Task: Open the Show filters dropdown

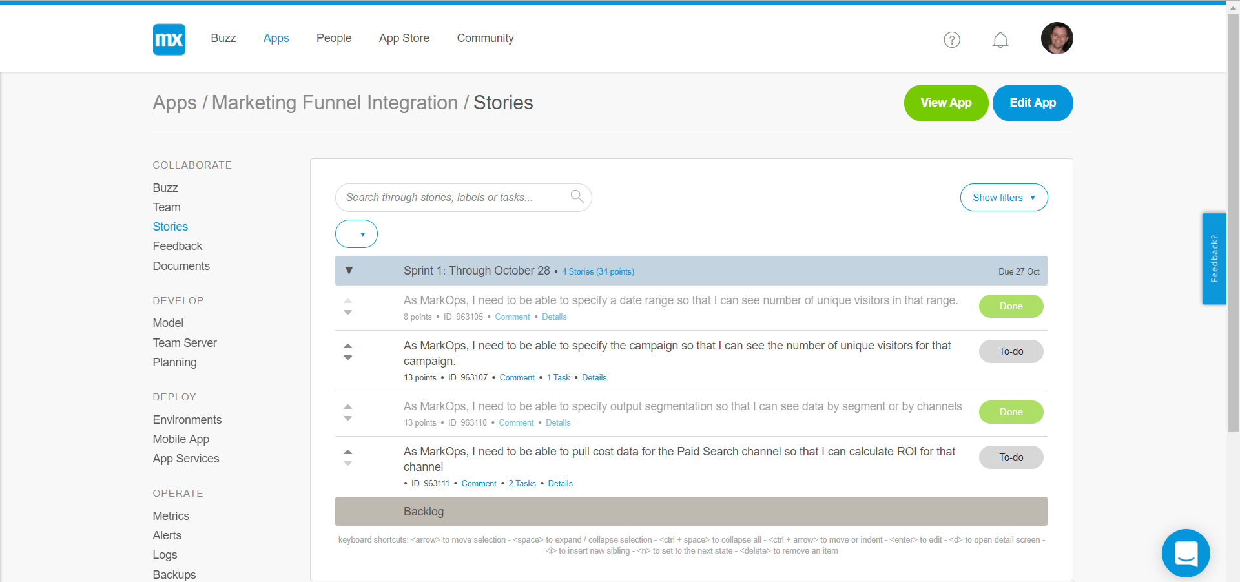Action: pyautogui.click(x=1003, y=197)
